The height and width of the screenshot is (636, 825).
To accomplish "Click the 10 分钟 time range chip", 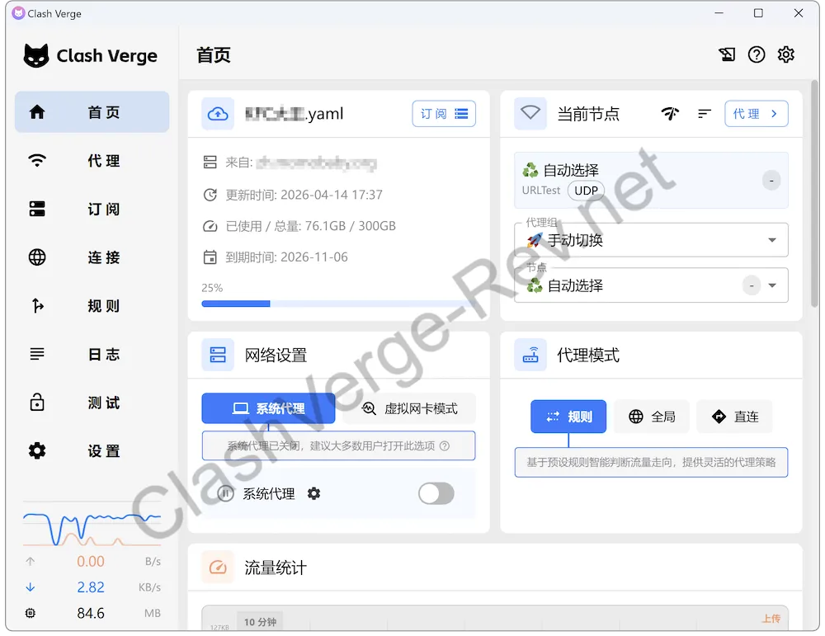I will pyautogui.click(x=260, y=622).
